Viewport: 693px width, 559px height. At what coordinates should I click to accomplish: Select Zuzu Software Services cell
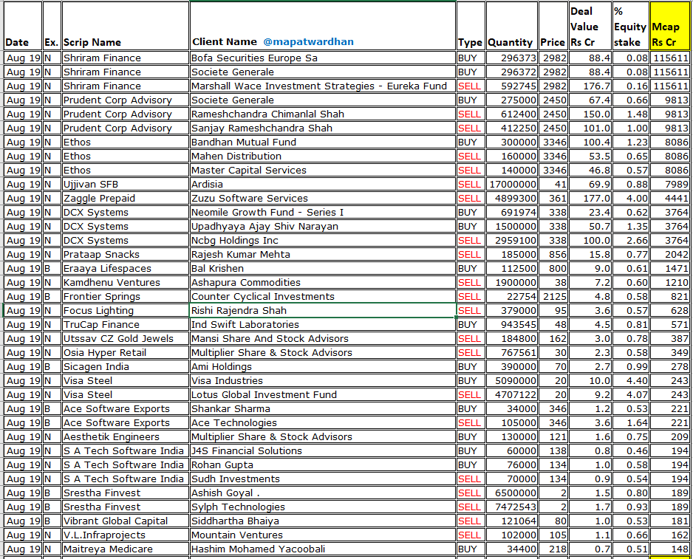click(323, 199)
